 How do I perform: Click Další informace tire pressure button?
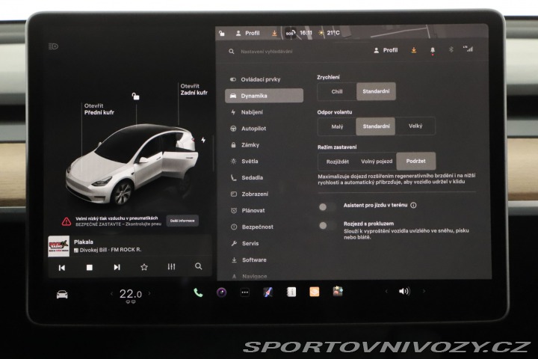coord(182,221)
